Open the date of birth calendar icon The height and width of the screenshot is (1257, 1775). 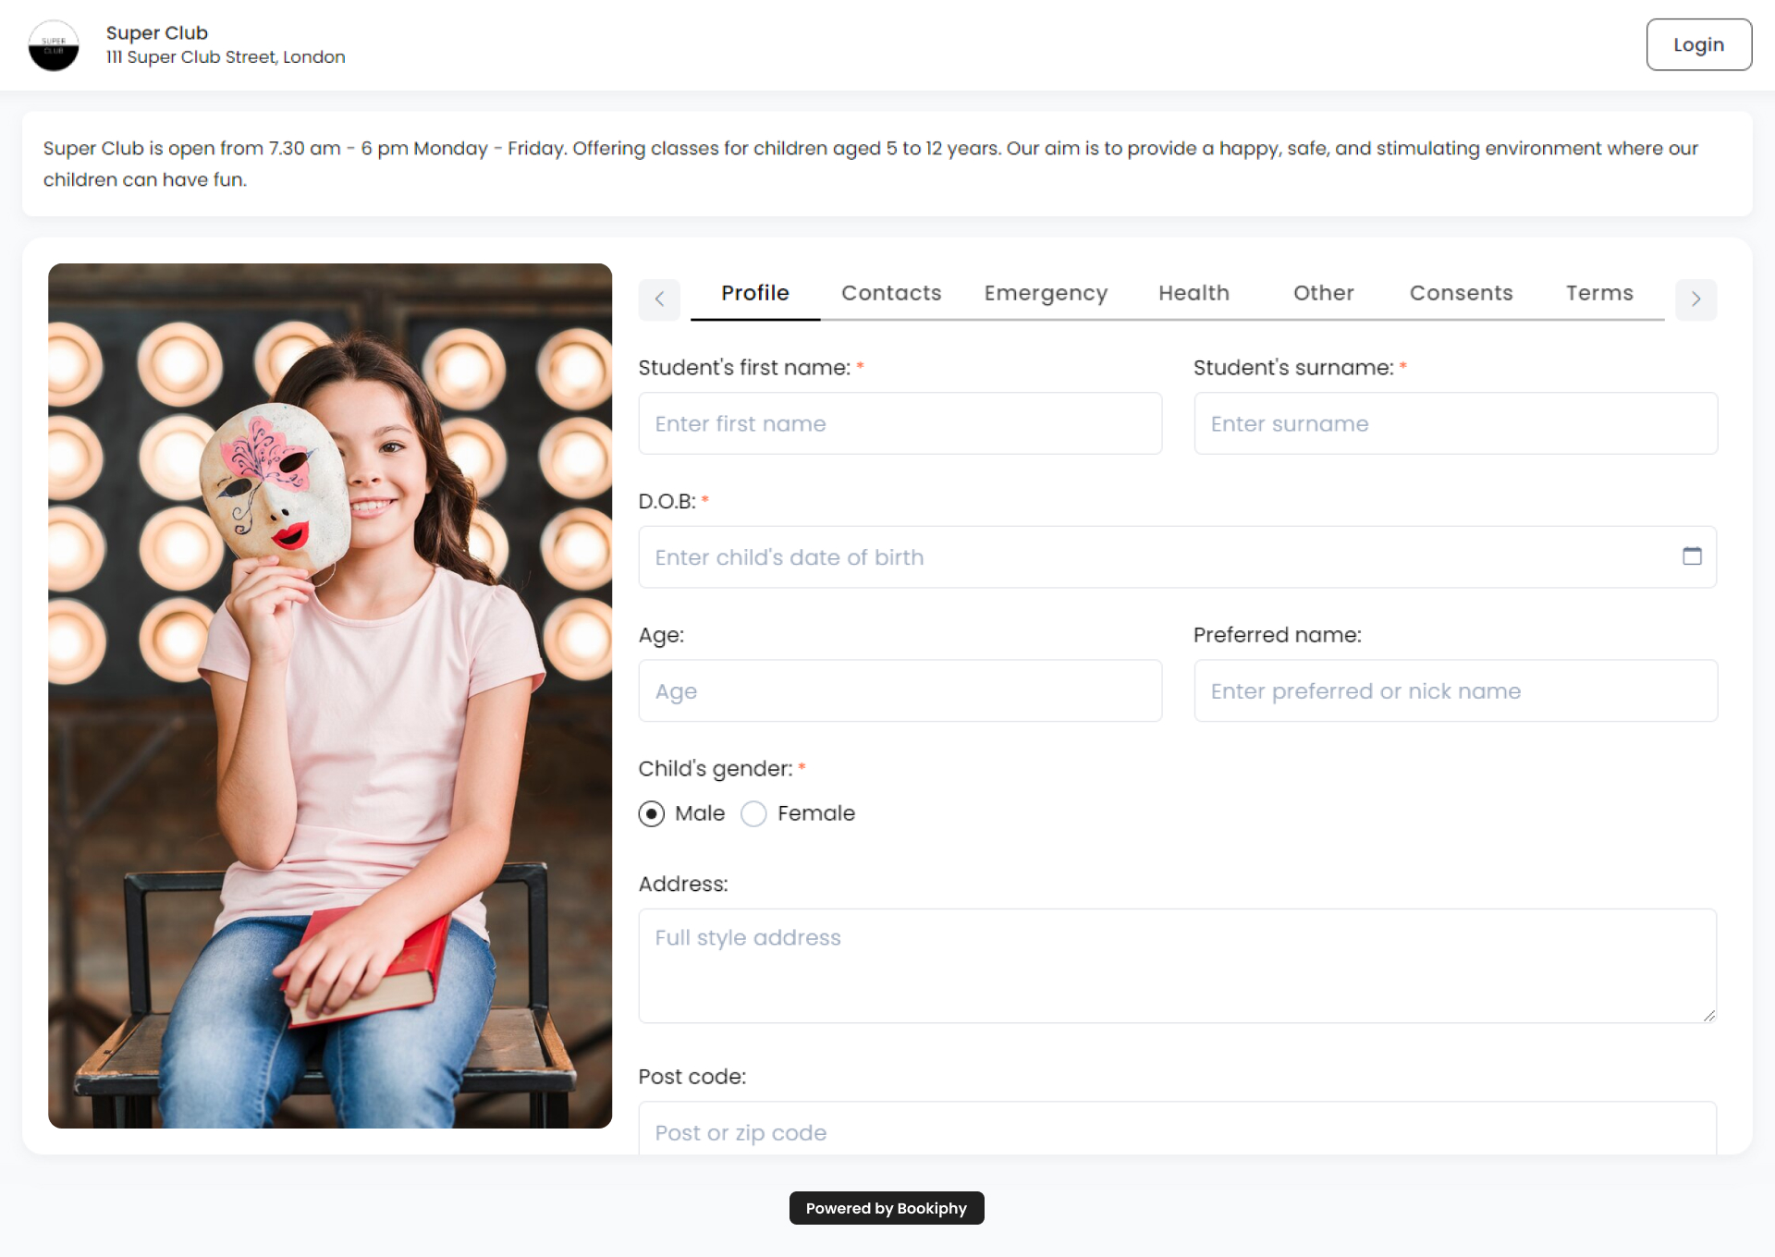1692,556
